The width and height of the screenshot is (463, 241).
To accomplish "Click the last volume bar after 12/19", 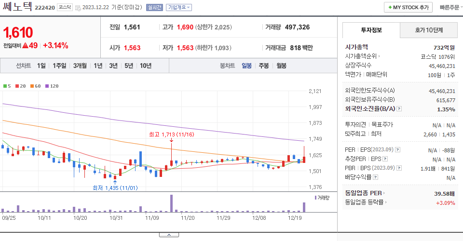I will point(304,207).
